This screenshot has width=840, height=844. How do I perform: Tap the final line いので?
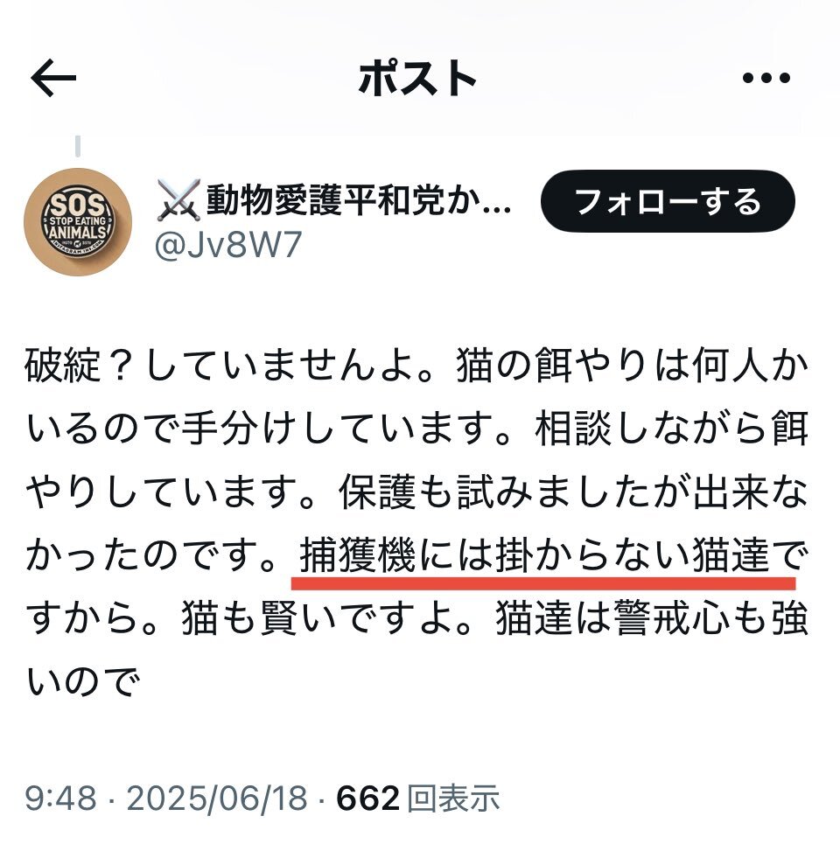(83, 681)
